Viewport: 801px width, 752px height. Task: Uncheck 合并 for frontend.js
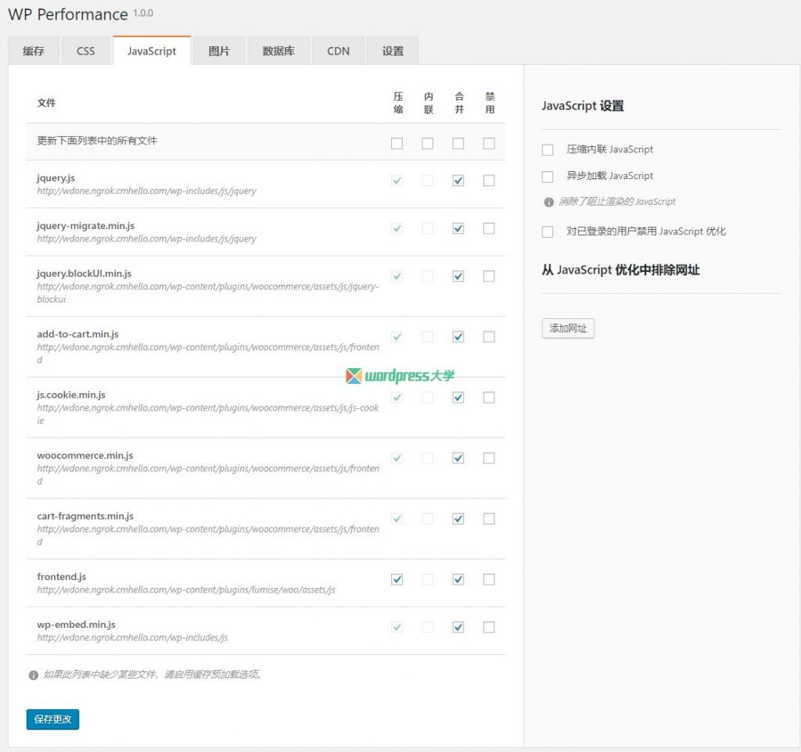(458, 579)
